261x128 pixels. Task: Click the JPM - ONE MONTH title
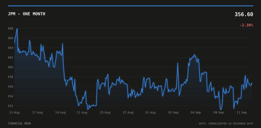[x=27, y=14]
